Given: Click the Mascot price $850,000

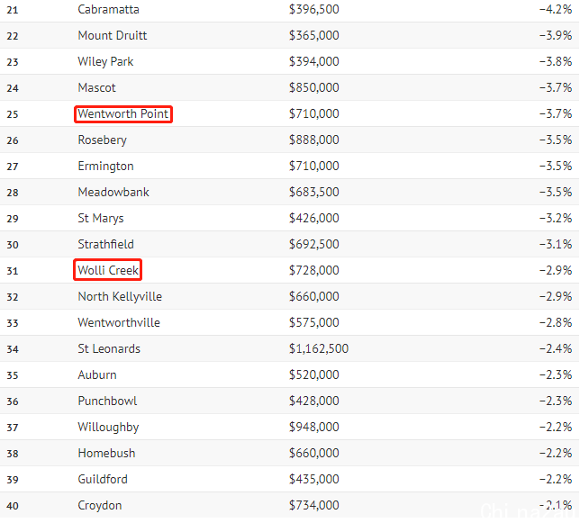Looking at the screenshot, I should coord(313,87).
